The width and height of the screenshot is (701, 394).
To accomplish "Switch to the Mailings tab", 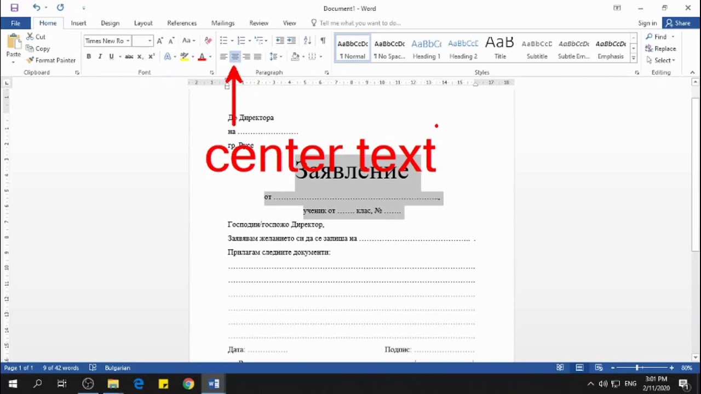I will coord(223,23).
